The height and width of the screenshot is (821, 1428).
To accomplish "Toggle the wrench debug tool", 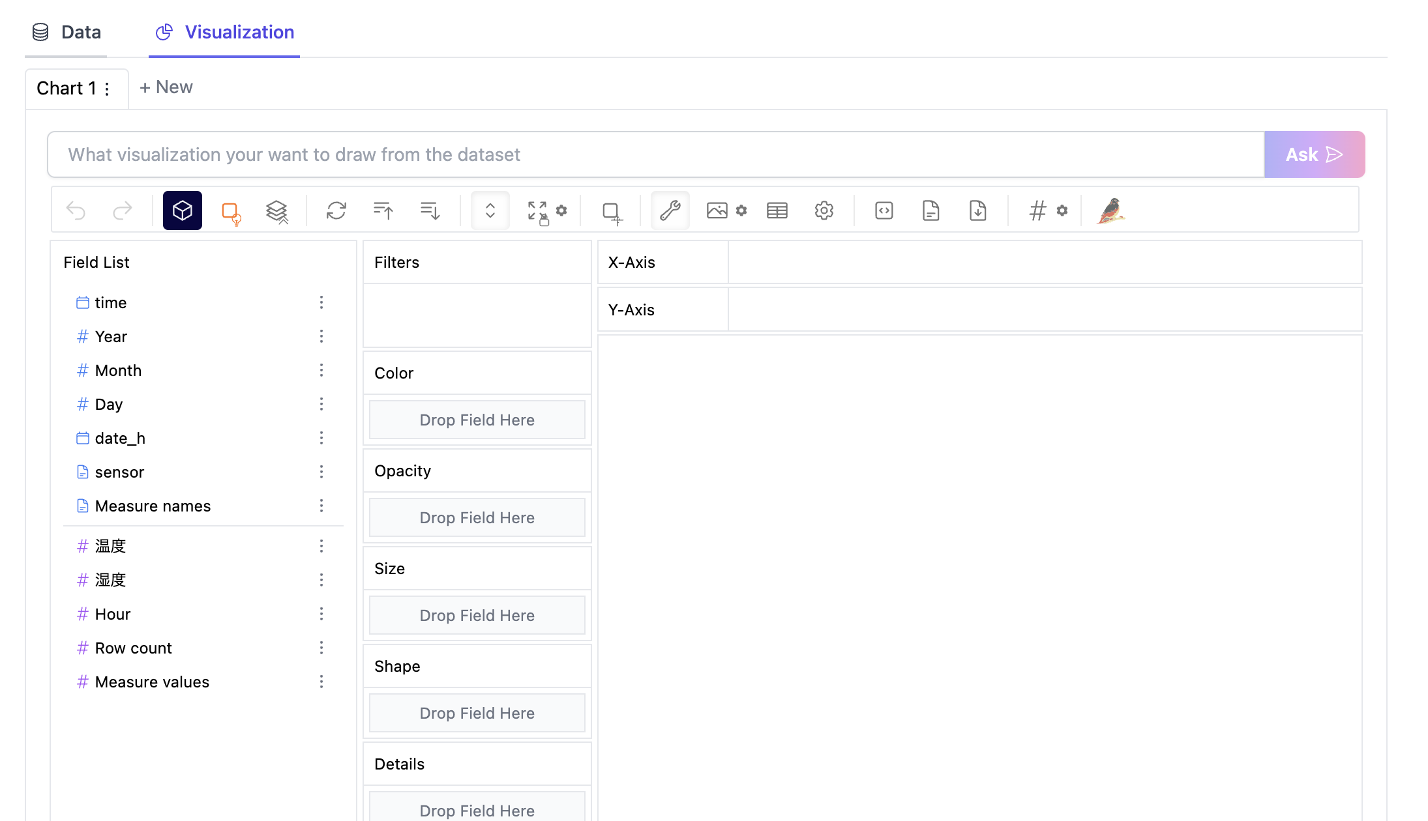I will (670, 210).
